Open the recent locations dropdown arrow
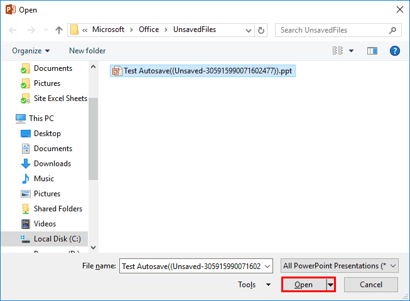Viewport: 410px width, 301px height. 46,30
